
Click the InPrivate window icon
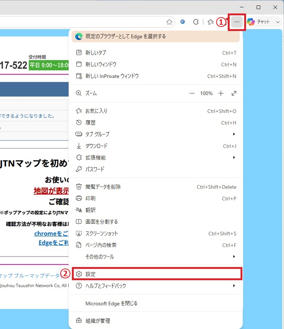coord(79,76)
